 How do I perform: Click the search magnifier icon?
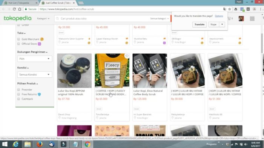point(57,18)
